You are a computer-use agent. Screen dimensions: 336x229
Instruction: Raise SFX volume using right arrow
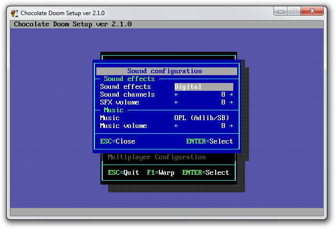[231, 103]
